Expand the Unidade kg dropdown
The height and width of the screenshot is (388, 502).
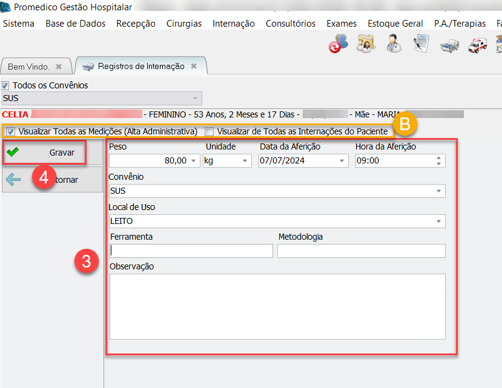click(245, 160)
